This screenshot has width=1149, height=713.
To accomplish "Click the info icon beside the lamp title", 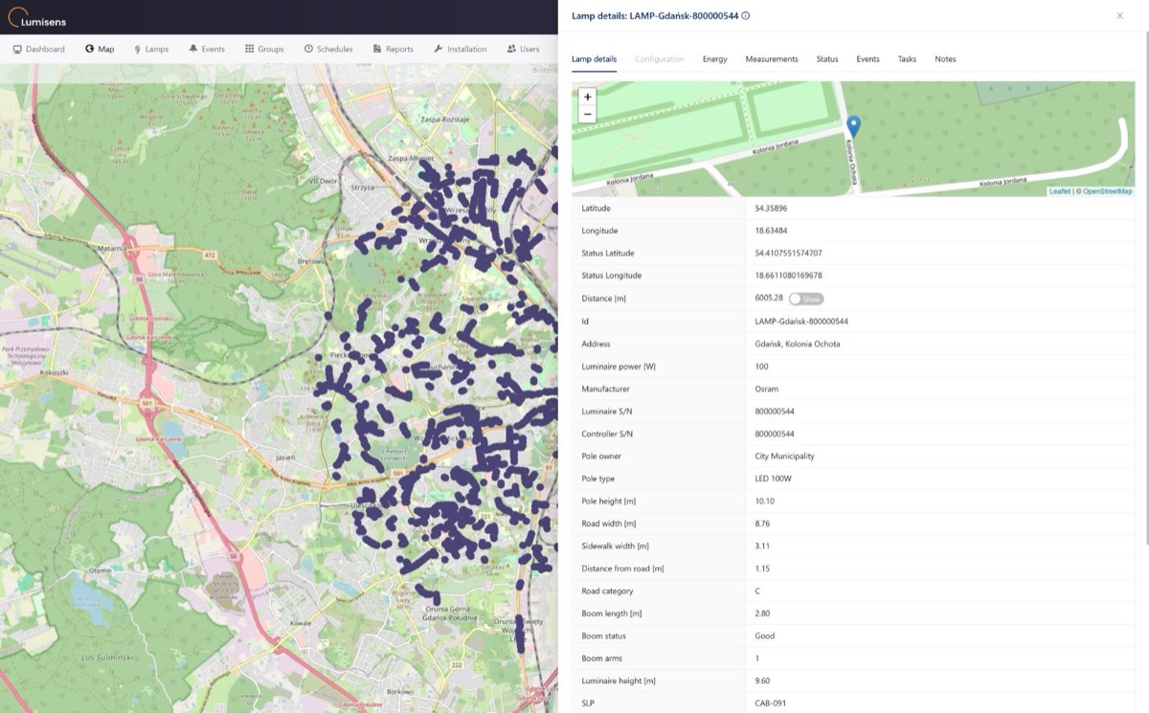I will (746, 16).
